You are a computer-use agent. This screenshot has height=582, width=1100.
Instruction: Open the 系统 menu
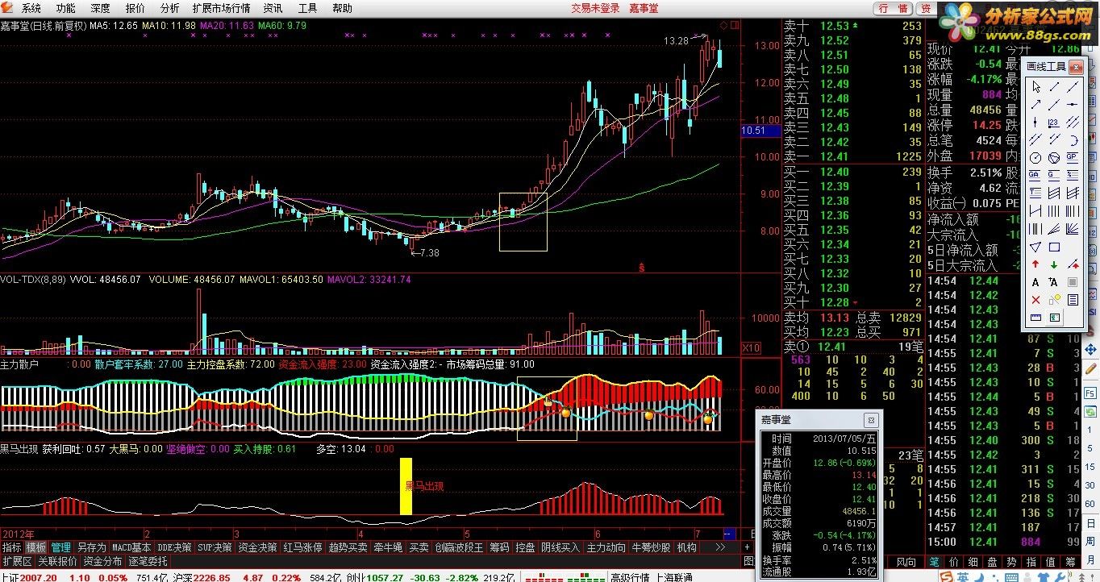coord(31,8)
